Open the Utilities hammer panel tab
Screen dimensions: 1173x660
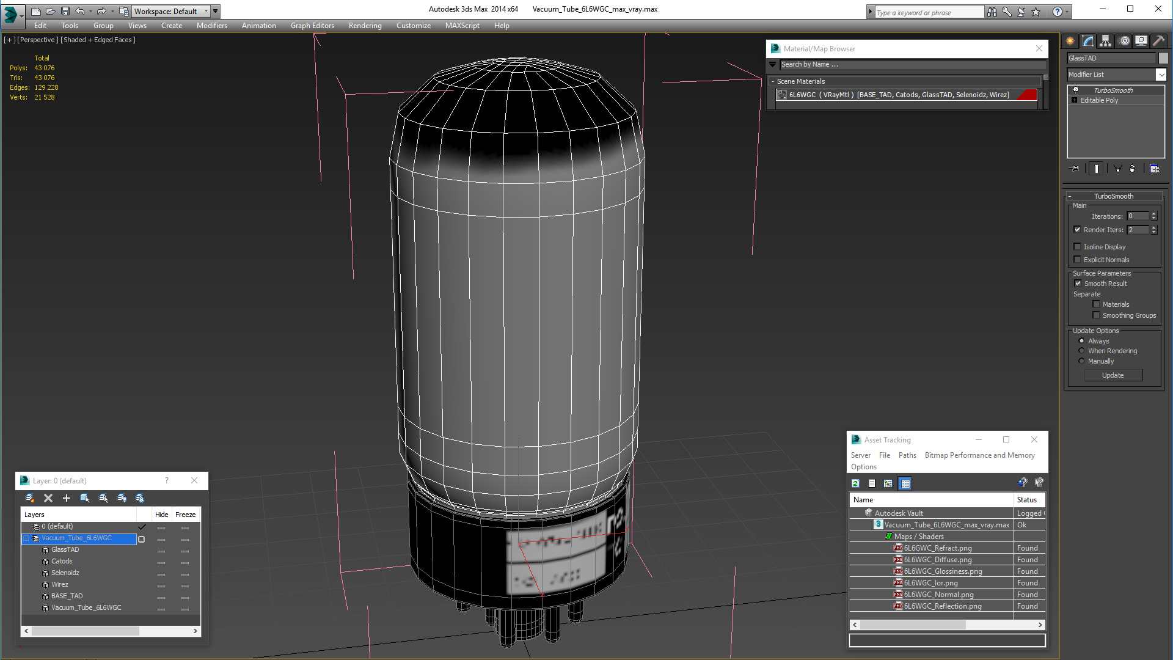coord(1158,41)
